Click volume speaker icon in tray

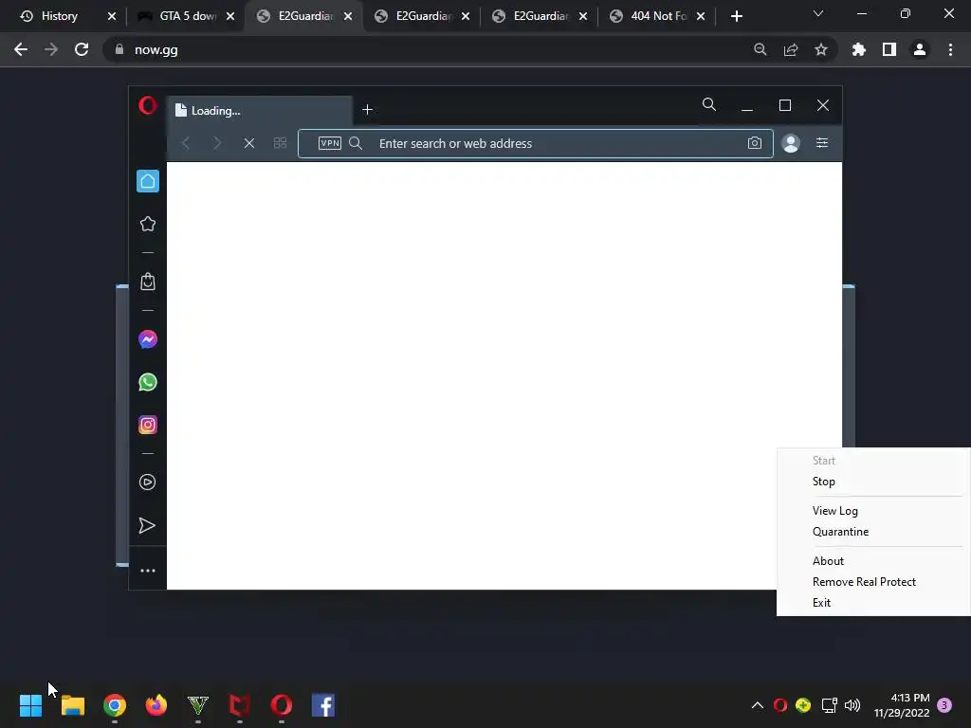click(852, 705)
